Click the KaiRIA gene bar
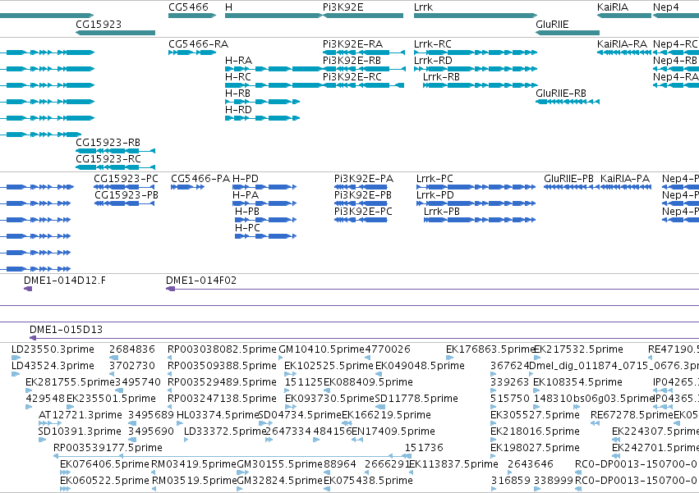Image resolution: width=699 pixels, height=493 pixels. [x=624, y=16]
